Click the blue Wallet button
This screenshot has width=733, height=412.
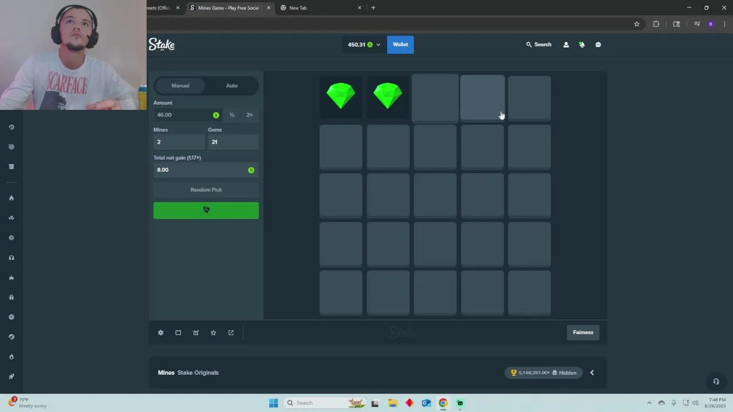click(x=400, y=45)
